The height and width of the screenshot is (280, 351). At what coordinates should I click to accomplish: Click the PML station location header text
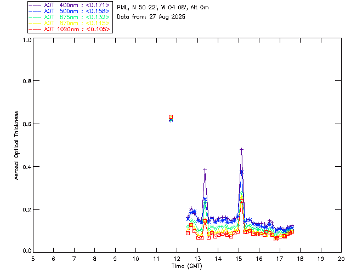[163, 8]
